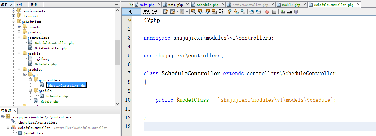Click '$modelClass' variable on line 10
Screen dimensions: 376x136
(x=193, y=100)
